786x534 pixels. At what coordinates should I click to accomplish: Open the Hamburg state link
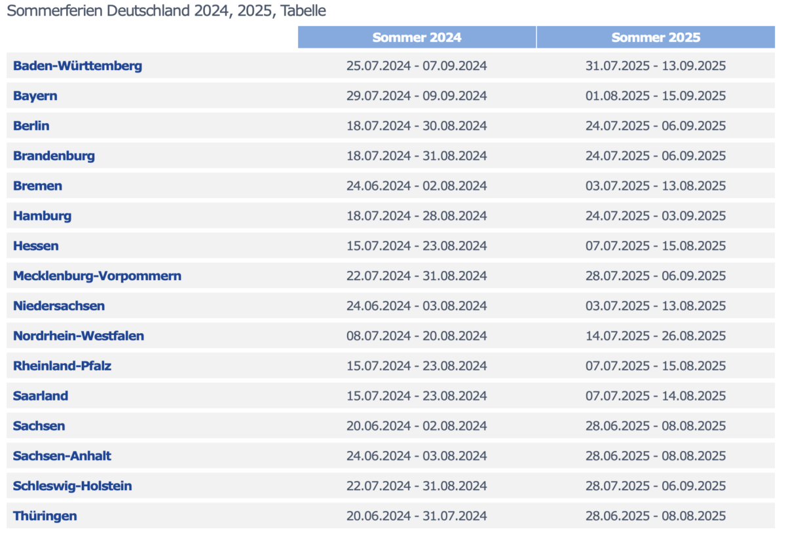coord(42,216)
